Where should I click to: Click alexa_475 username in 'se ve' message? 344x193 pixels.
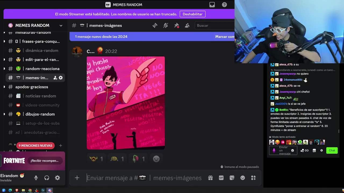click(286, 86)
